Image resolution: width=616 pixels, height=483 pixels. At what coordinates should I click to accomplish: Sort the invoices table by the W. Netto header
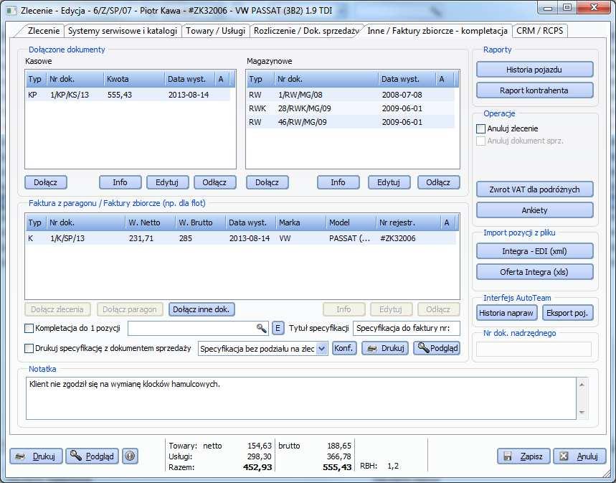click(x=151, y=222)
